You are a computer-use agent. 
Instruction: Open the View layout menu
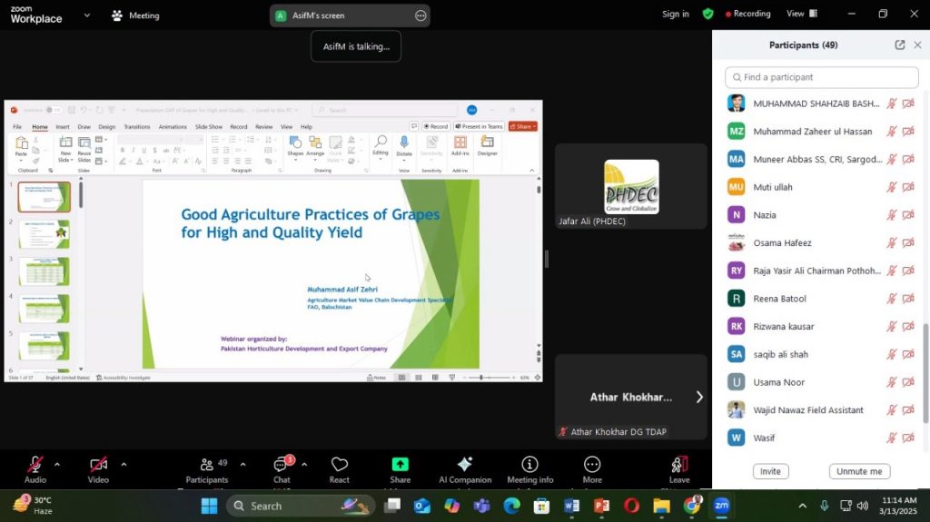point(801,15)
